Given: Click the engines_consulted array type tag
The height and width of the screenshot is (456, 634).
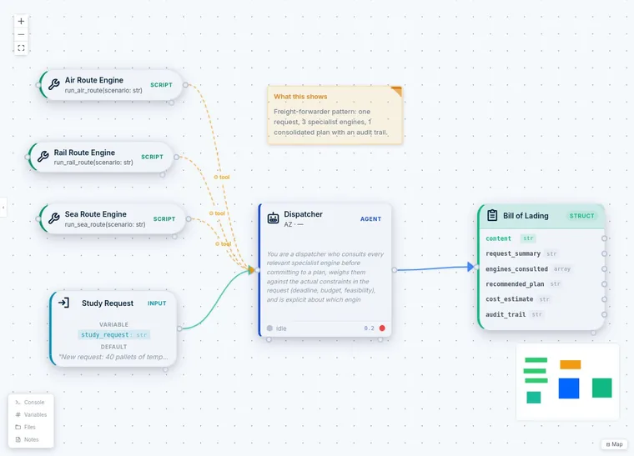Looking at the screenshot, I should pyautogui.click(x=562, y=268).
